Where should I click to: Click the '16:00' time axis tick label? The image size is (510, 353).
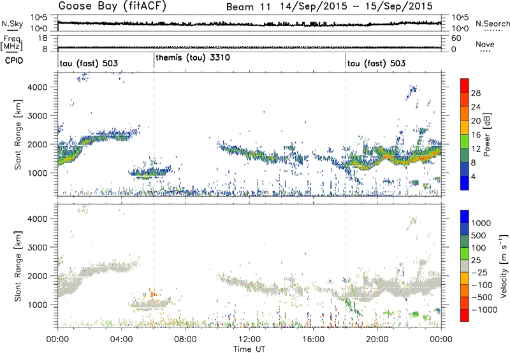pos(313,340)
